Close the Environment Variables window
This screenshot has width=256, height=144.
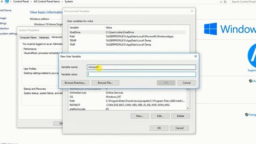(192, 11)
